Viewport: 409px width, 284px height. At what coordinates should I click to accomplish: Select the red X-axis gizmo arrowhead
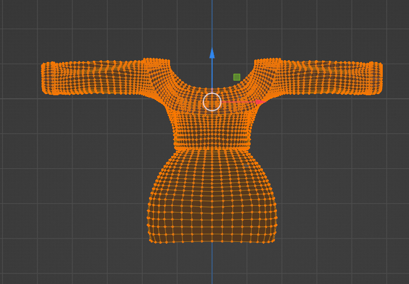coord(261,102)
